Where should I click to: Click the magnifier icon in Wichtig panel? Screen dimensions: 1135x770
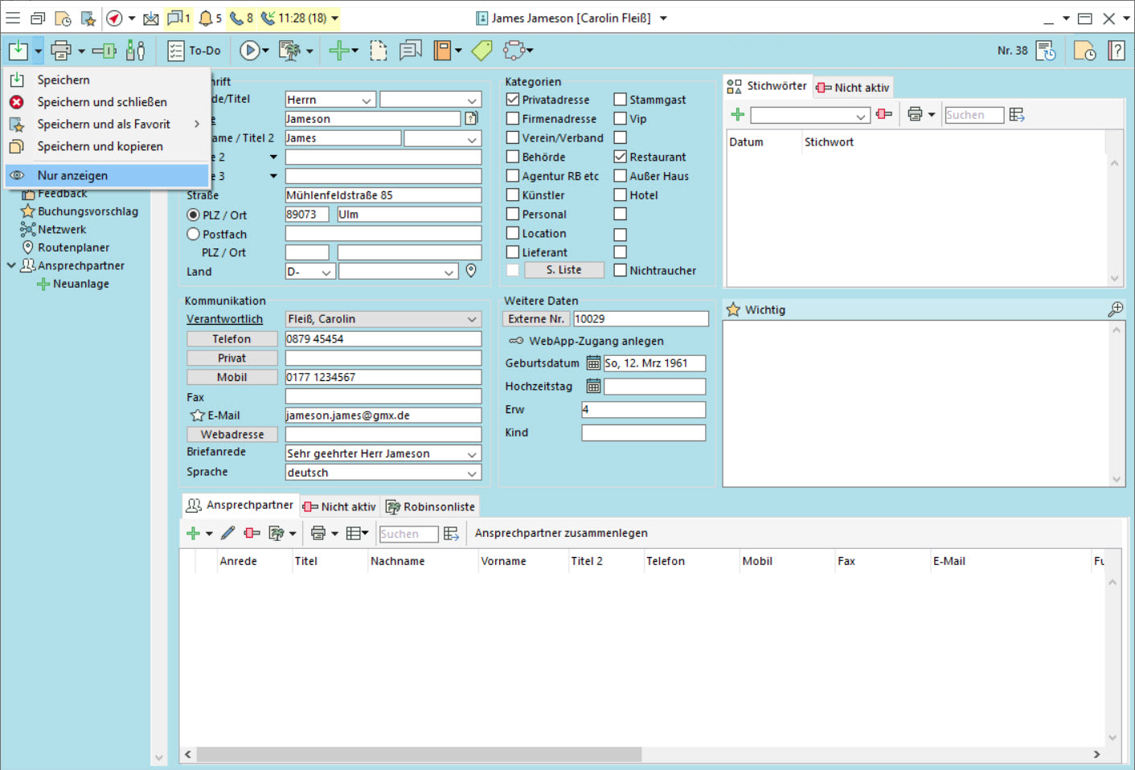click(1115, 309)
